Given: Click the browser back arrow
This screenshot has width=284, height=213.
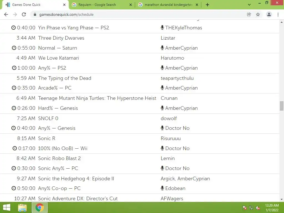Looking at the screenshot, I should coord(6,14).
